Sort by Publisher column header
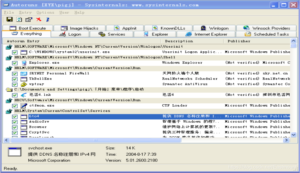Image resolution: width=300 pixels, height=173 pixels. pos(257,41)
